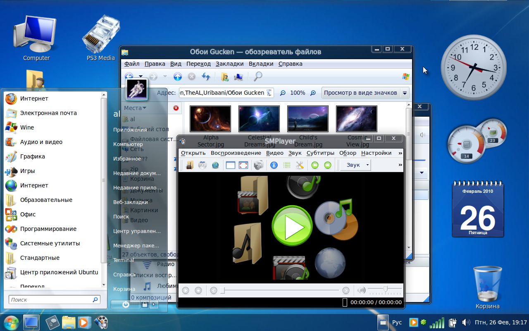
Task: Click SMPlayer forward button after seek bar
Action: [346, 290]
